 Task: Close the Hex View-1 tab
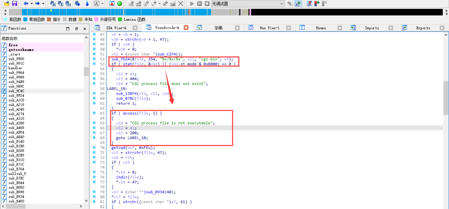point(289,28)
